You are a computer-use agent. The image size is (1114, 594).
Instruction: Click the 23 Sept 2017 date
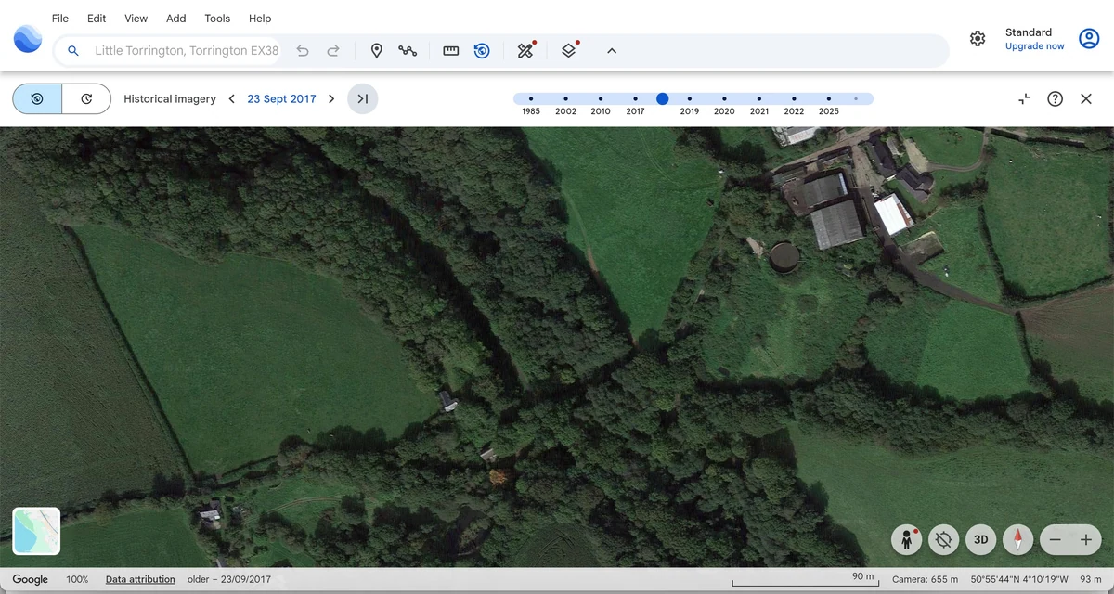(x=281, y=98)
